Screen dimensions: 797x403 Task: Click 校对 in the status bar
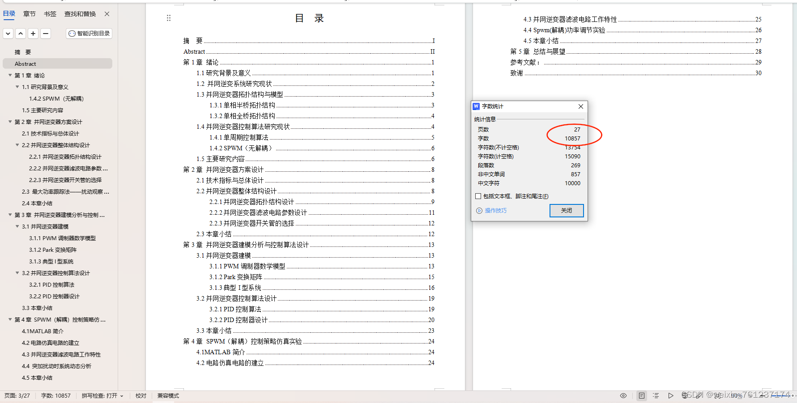pyautogui.click(x=141, y=396)
